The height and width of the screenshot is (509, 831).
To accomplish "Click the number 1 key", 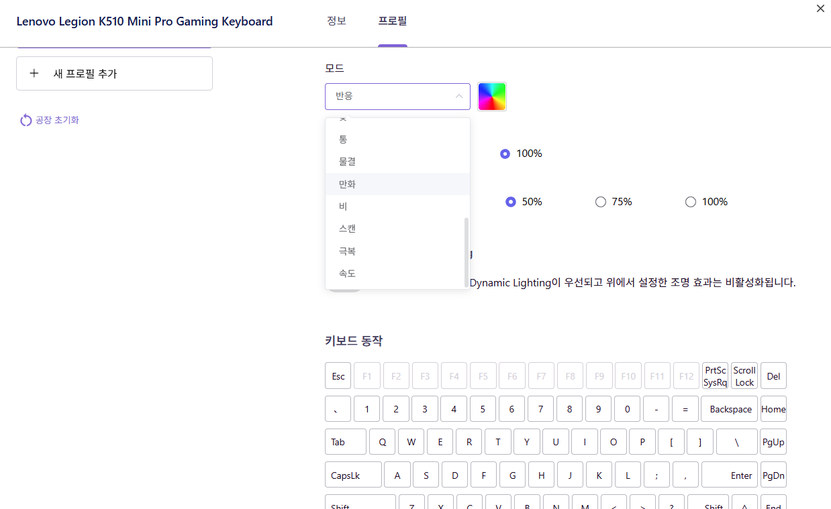I will [367, 409].
